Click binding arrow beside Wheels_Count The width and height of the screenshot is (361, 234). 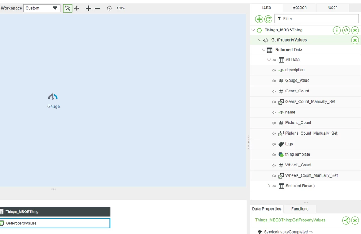[x=274, y=165]
